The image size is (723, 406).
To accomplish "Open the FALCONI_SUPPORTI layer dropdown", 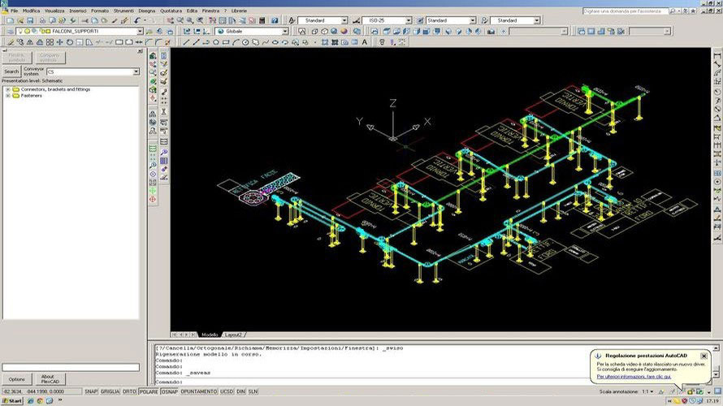I will point(140,32).
